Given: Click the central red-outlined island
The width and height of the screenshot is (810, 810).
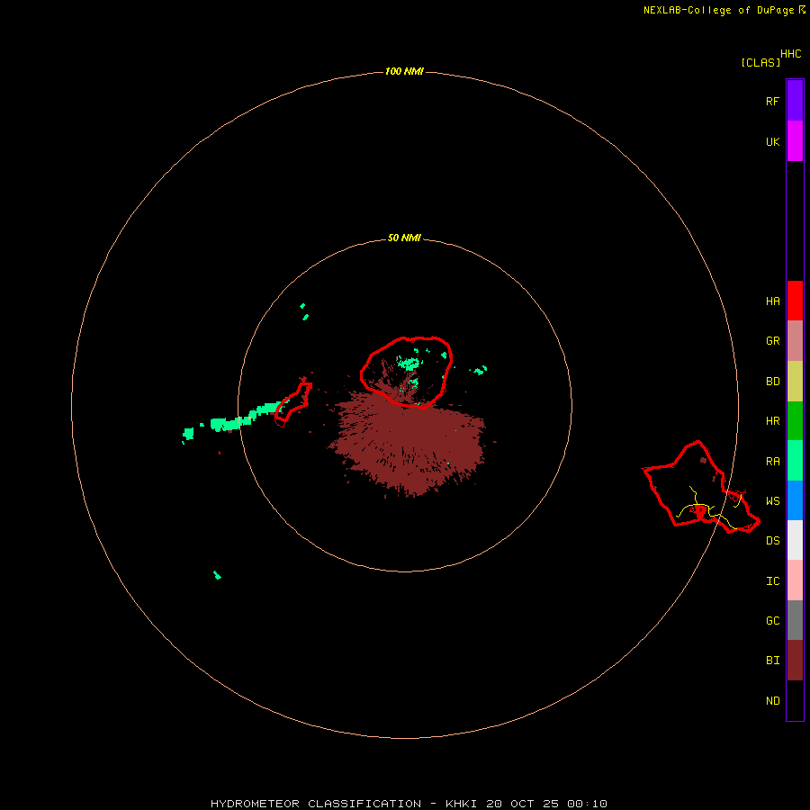Looking at the screenshot, I should [407, 372].
